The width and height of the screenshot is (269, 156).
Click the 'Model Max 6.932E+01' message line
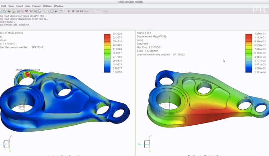[x=15, y=25]
